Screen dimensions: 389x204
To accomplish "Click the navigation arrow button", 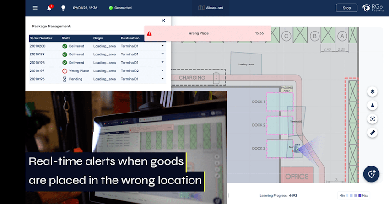I will tap(373, 105).
